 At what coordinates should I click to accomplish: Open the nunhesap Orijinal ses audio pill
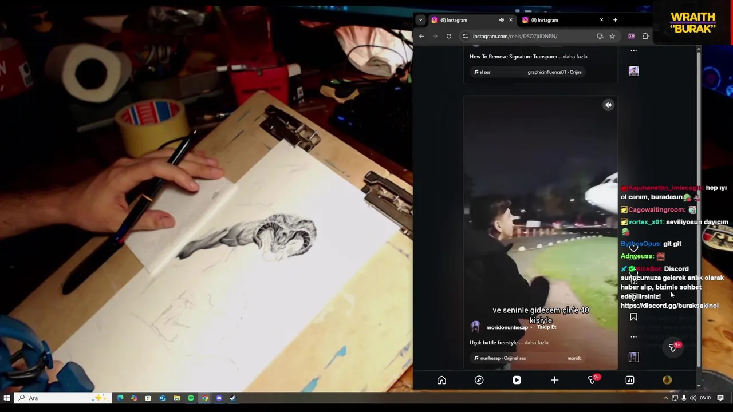tap(527, 358)
